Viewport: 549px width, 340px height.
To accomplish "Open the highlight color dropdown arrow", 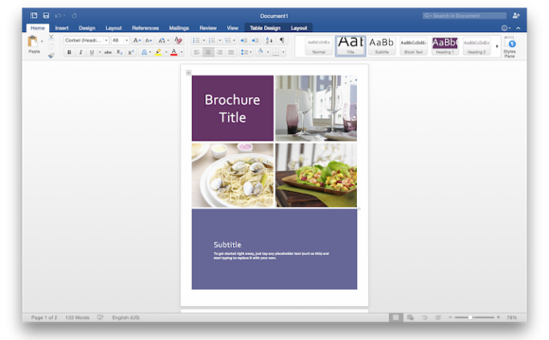I will pos(166,52).
